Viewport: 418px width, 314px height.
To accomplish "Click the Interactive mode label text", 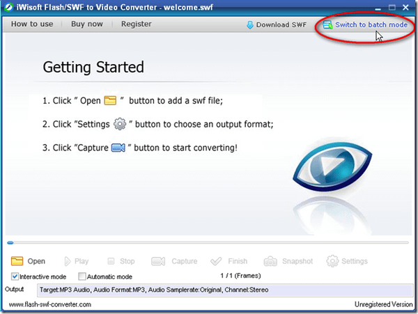I will tap(43, 276).
